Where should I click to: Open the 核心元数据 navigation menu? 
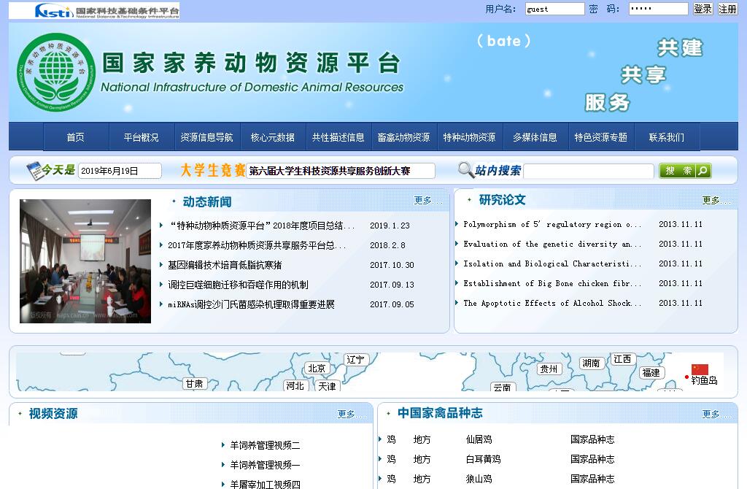273,137
